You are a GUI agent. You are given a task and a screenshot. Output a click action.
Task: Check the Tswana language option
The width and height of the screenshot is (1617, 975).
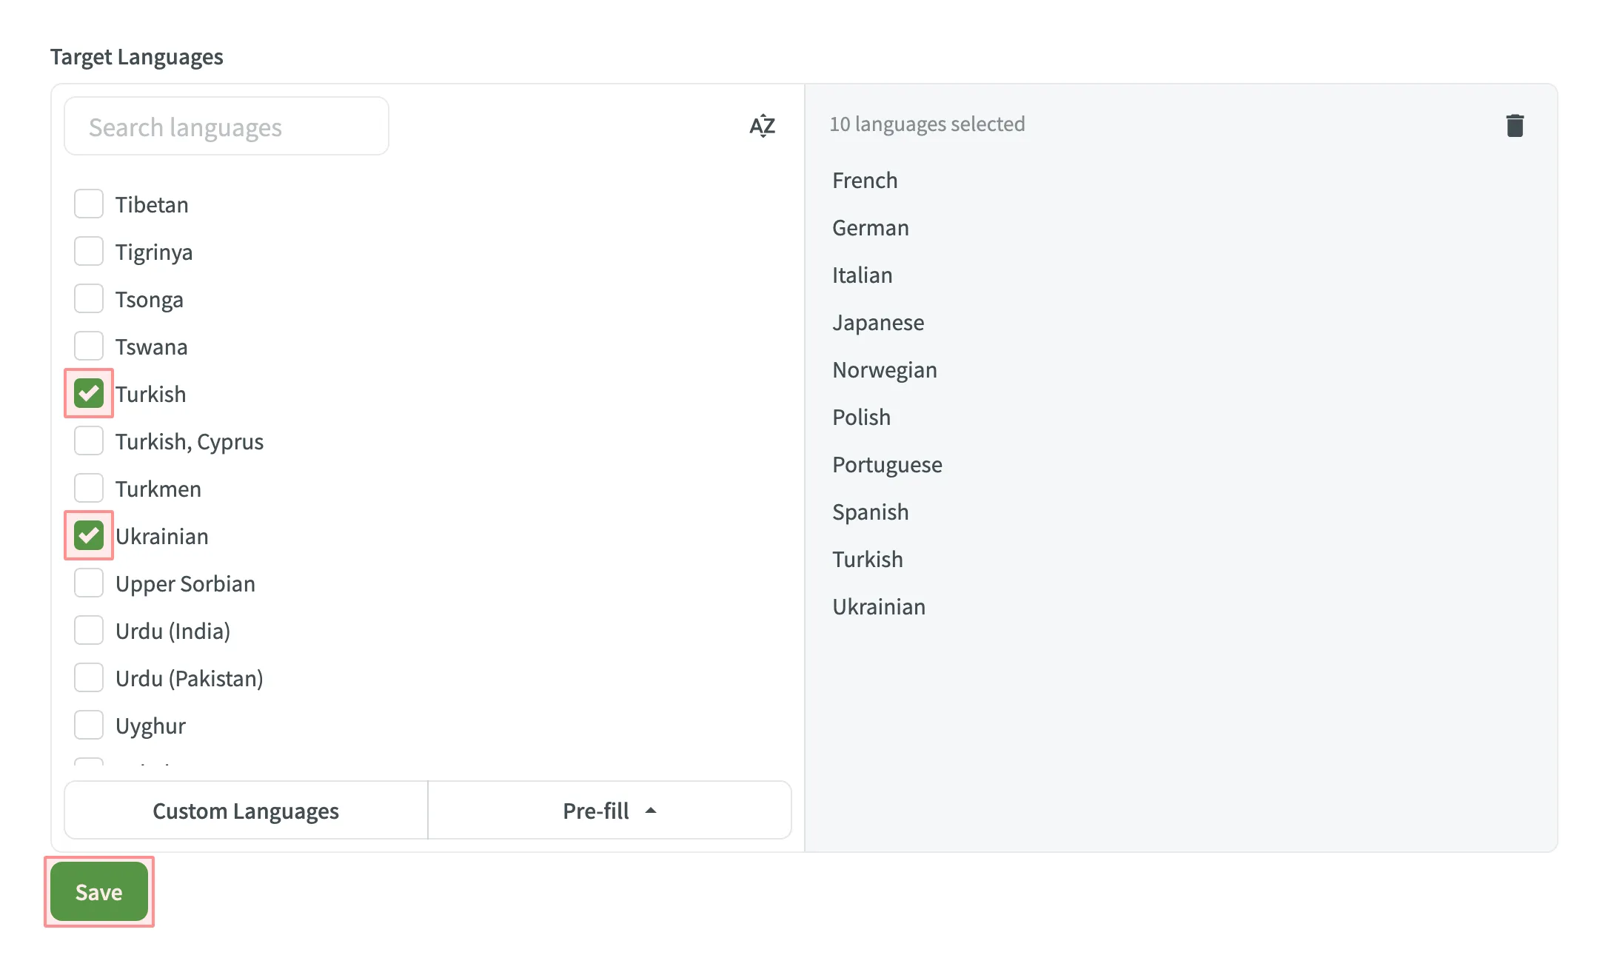[x=88, y=345]
